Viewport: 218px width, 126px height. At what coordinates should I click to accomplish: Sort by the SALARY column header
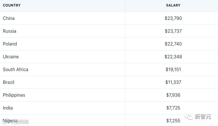click(x=173, y=5)
